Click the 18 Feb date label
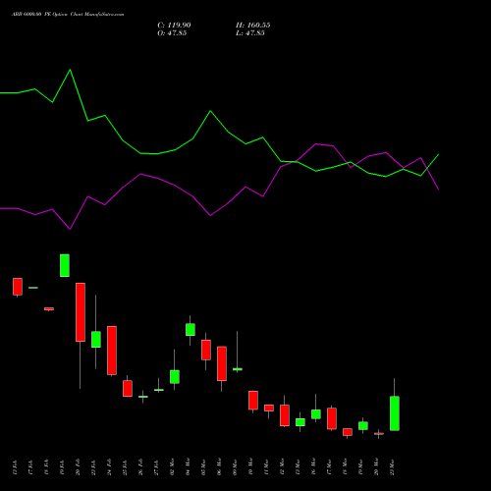 [x=46, y=467]
